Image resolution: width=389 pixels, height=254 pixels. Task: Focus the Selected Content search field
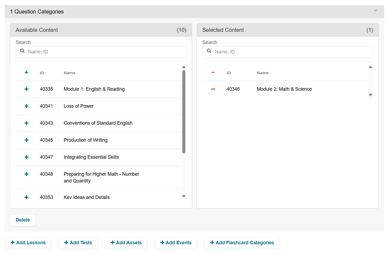tap(292, 52)
